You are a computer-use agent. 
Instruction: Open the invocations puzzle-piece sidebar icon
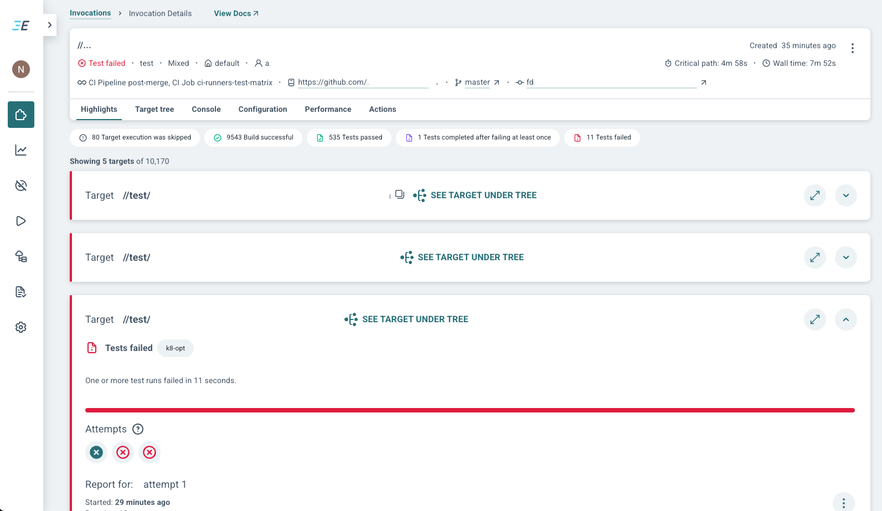21,115
